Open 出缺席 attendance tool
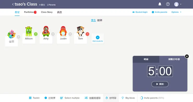 [50, 98]
